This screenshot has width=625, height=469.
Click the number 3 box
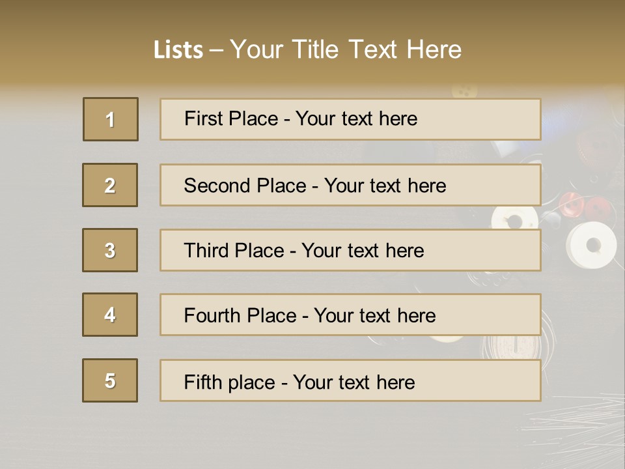[x=110, y=250]
